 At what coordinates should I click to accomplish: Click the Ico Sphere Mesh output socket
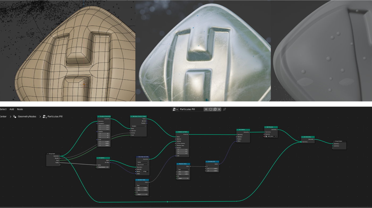(110, 160)
